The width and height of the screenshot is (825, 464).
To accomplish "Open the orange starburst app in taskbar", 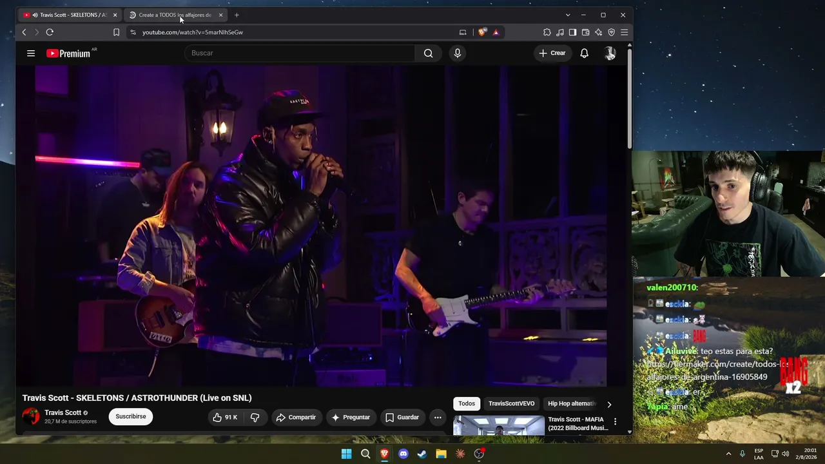I will coord(460,454).
